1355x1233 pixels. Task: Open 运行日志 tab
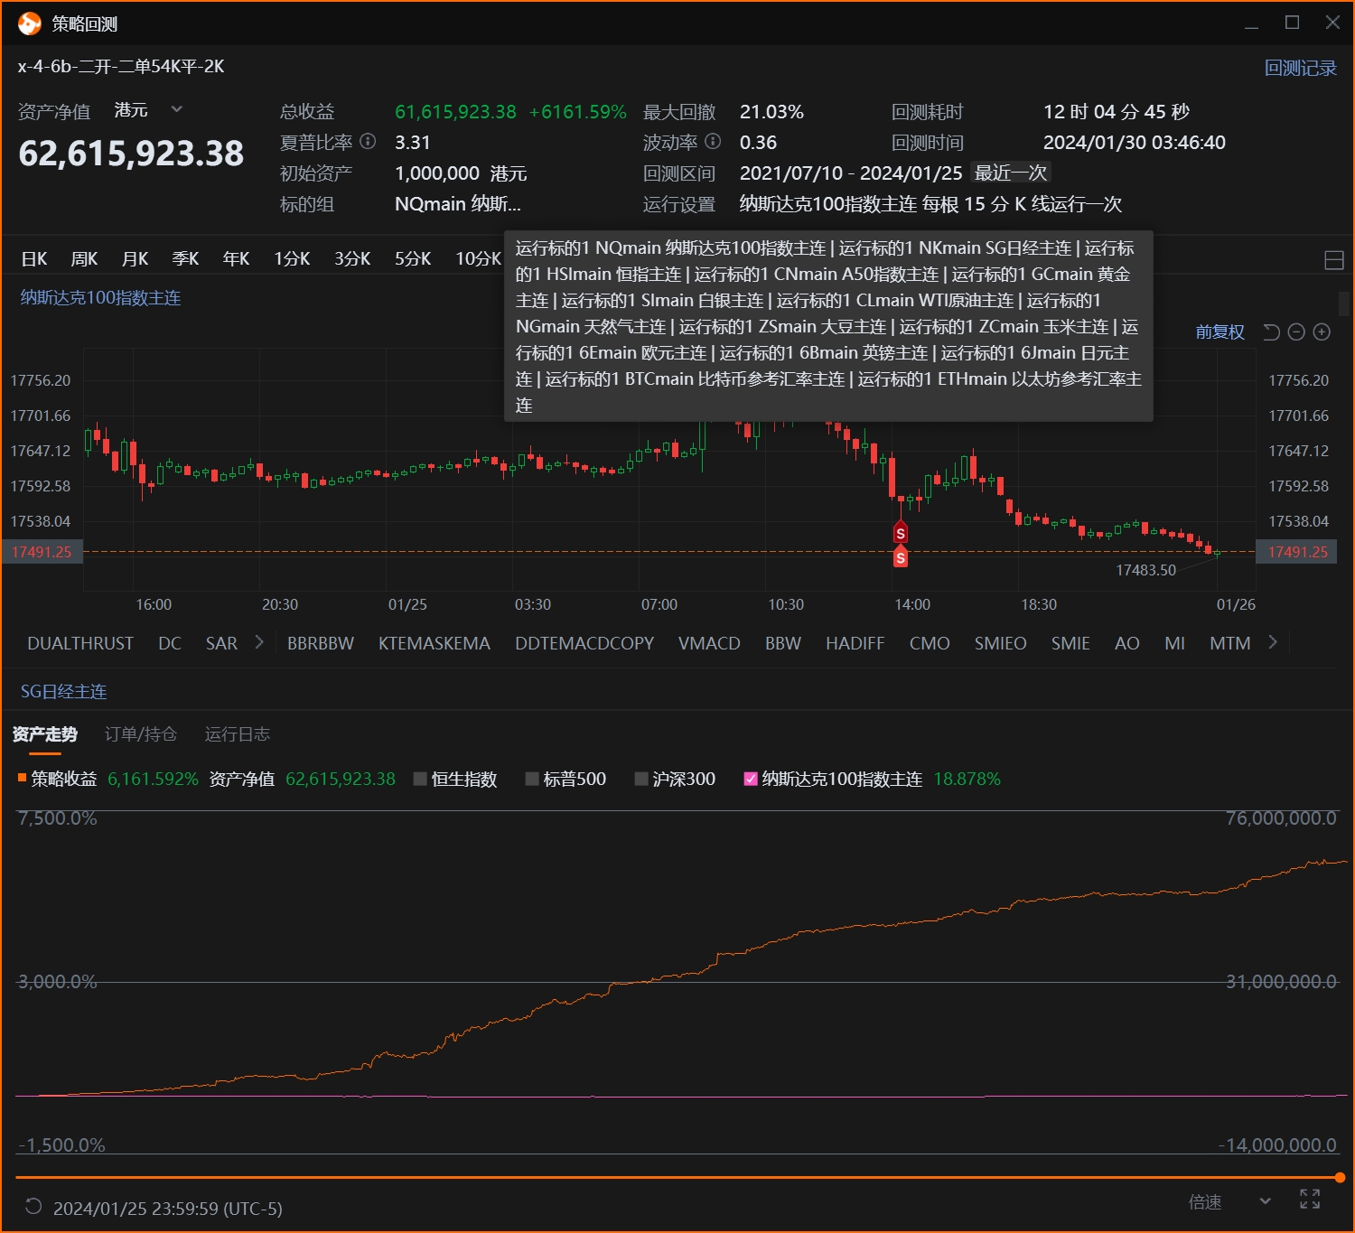238,733
